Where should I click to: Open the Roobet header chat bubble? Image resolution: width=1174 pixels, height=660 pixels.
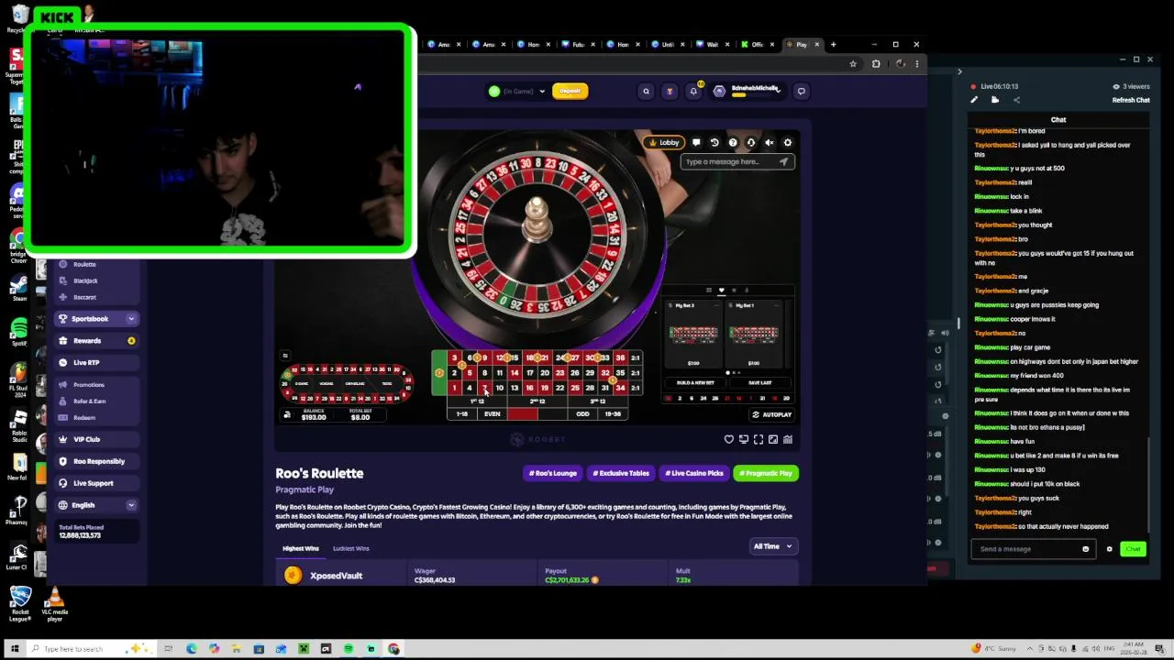point(801,91)
